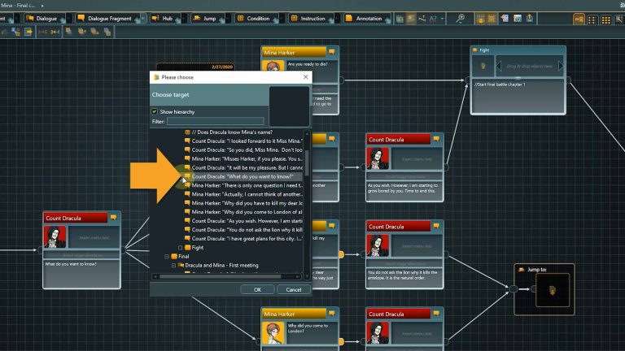Select Count Dracula "I looked forward to it" row

click(243, 141)
